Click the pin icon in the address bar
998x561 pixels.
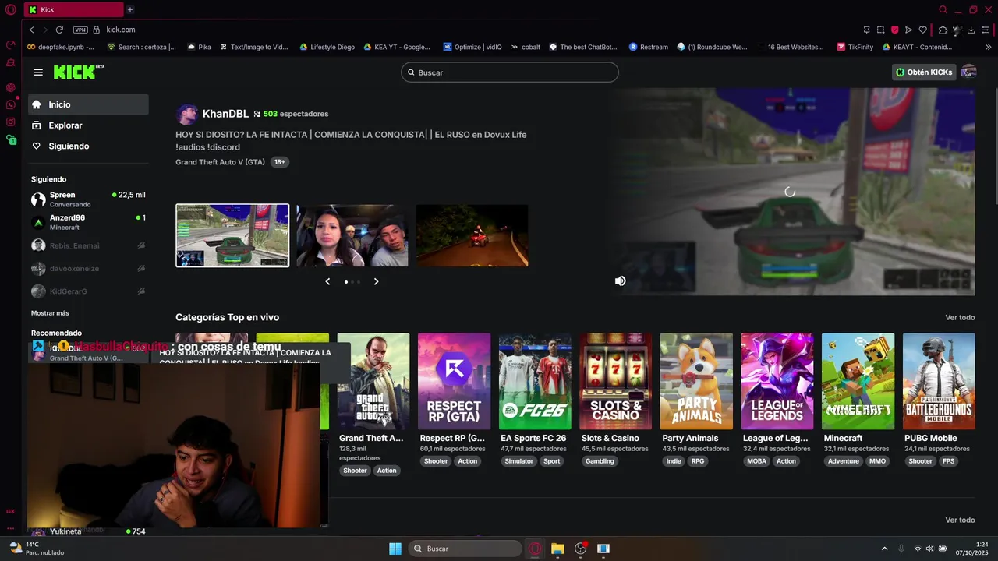[867, 30]
